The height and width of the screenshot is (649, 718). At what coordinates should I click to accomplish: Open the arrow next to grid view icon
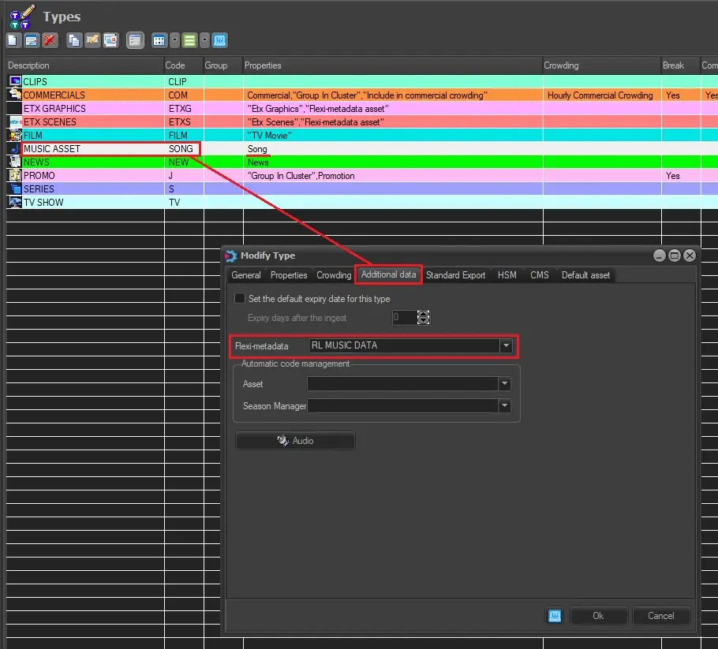174,40
